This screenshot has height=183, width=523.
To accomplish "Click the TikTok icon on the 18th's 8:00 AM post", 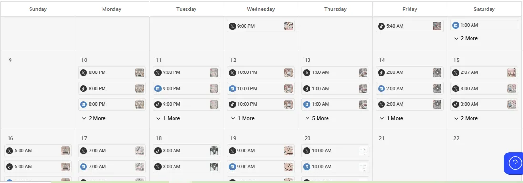I will click(x=158, y=151).
